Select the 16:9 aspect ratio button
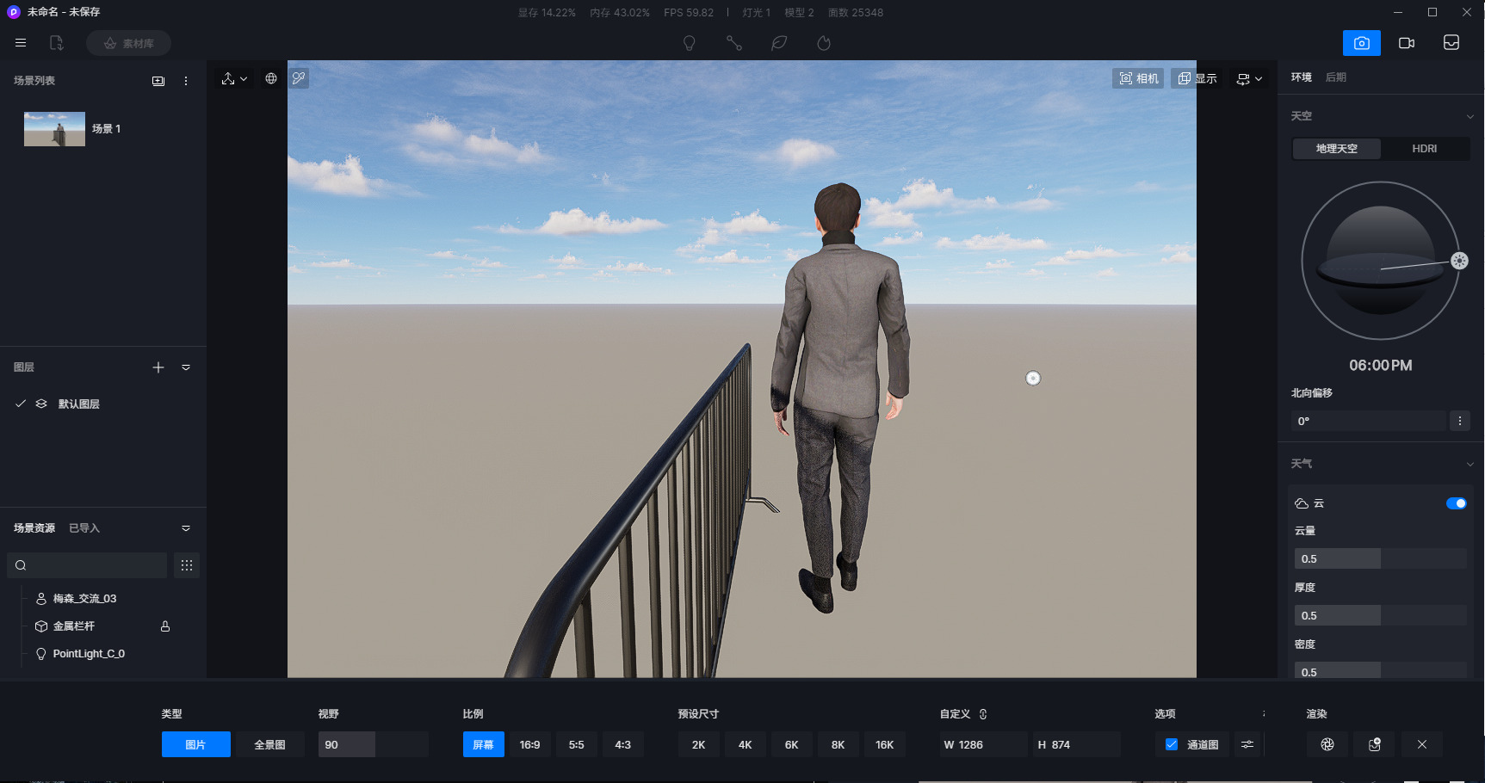1485x783 pixels. 530,744
